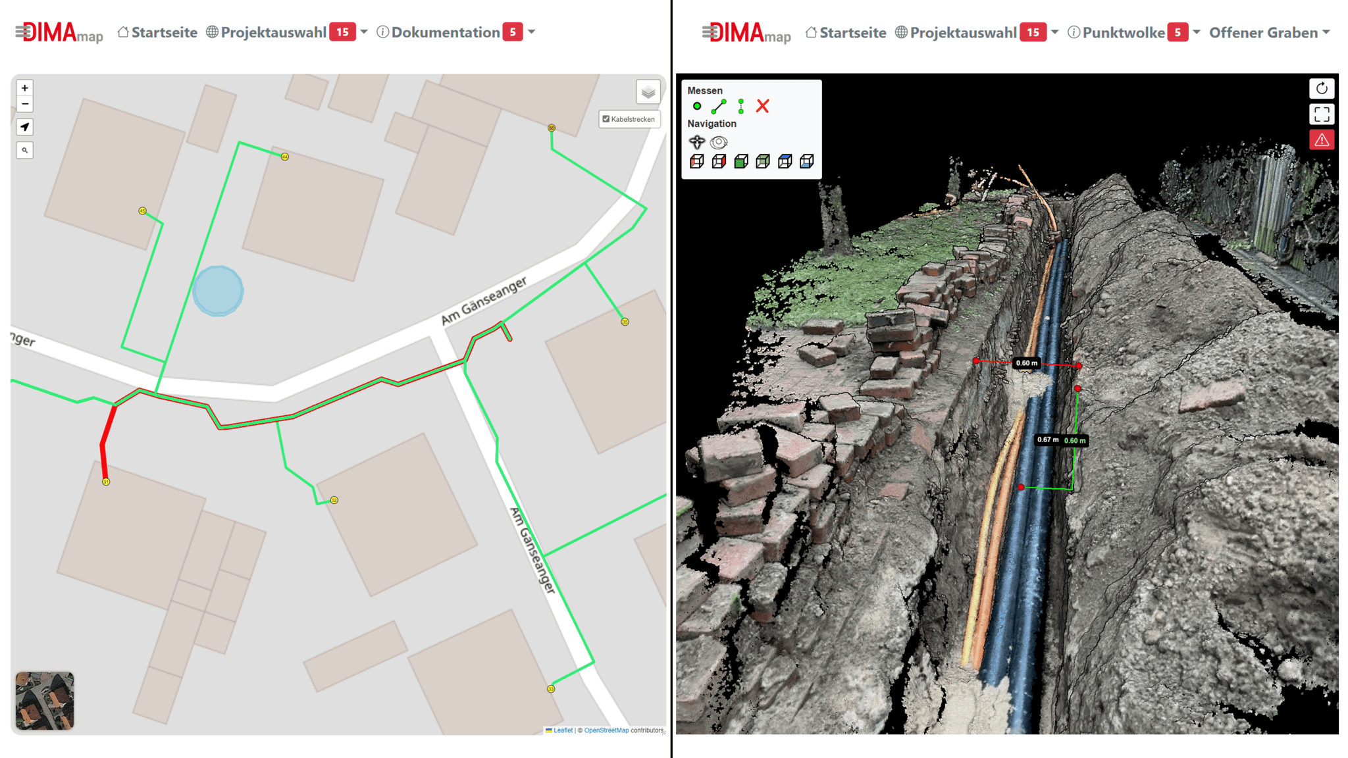The width and height of the screenshot is (1348, 758).
Task: Activate the orbit navigation mode
Action: [x=719, y=142]
